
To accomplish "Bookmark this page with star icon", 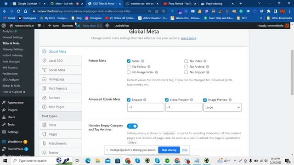I will click(164, 11).
